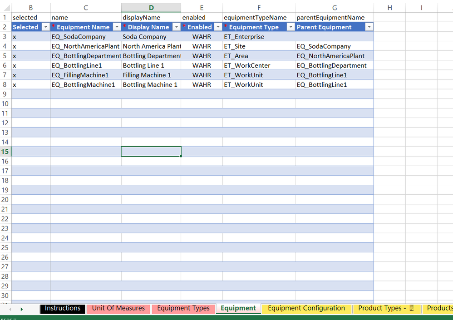The width and height of the screenshot is (453, 320).
Task: Open the Product Types sheet tab
Action: (386, 308)
